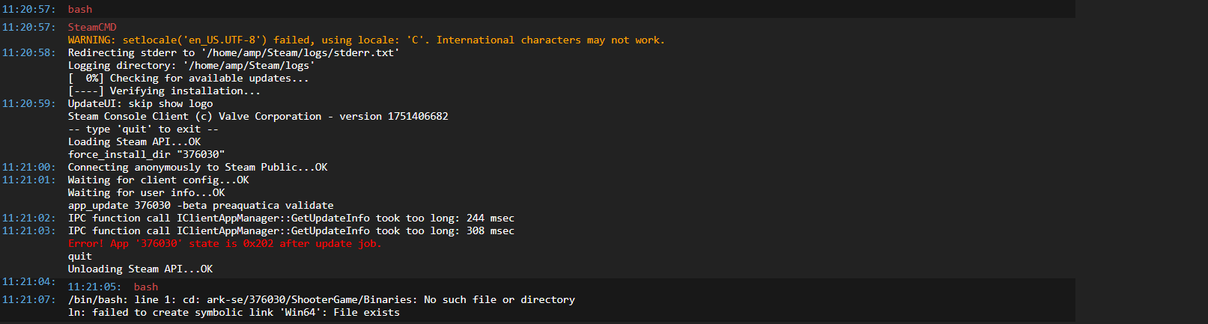
Task: Click the 'Redirecting stderr to' log line
Action: pos(234,52)
